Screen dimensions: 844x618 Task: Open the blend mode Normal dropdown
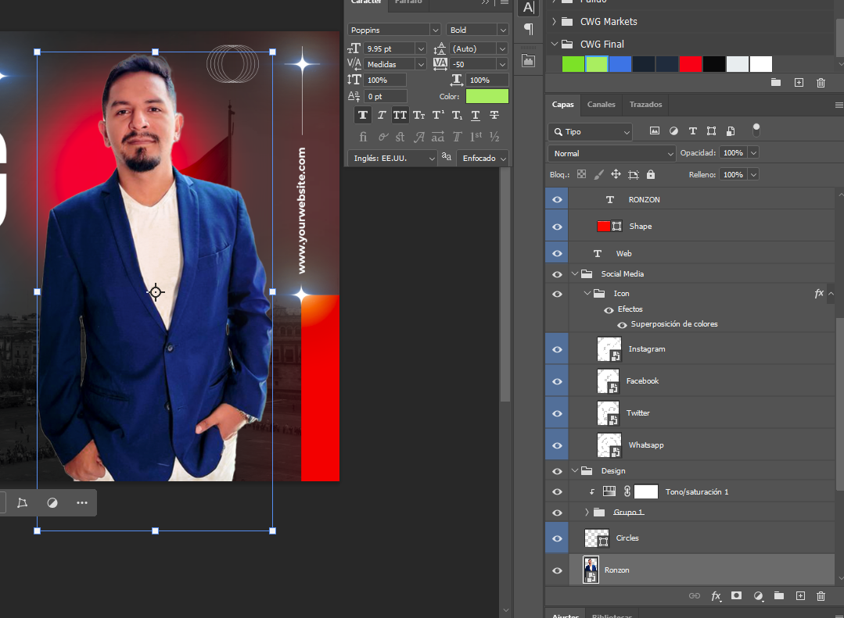click(x=612, y=153)
